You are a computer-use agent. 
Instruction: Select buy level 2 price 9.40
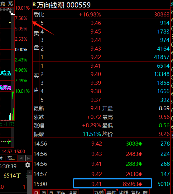(96, 74)
